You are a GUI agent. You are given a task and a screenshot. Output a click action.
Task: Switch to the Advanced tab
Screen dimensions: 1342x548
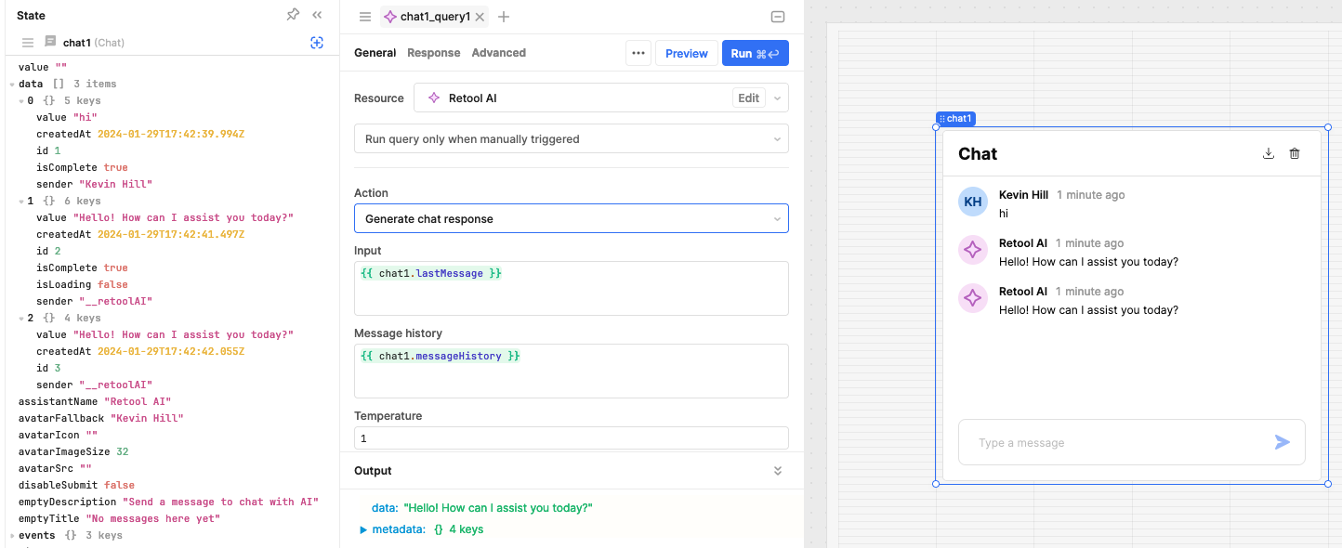499,53
